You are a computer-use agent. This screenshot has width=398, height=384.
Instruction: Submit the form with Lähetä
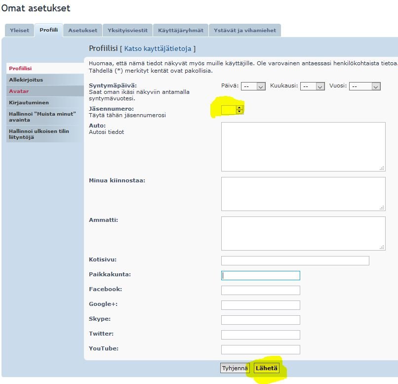pos(266,368)
